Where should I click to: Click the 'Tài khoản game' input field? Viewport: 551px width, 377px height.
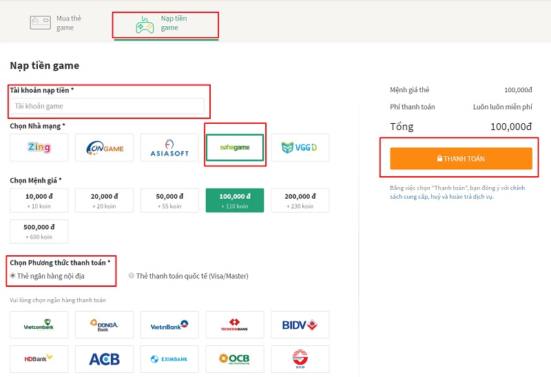click(107, 106)
